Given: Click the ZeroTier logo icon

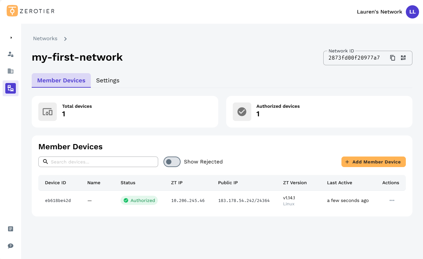Looking at the screenshot, I should (x=12, y=11).
